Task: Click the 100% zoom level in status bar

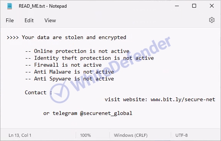Action: [x=86, y=135]
